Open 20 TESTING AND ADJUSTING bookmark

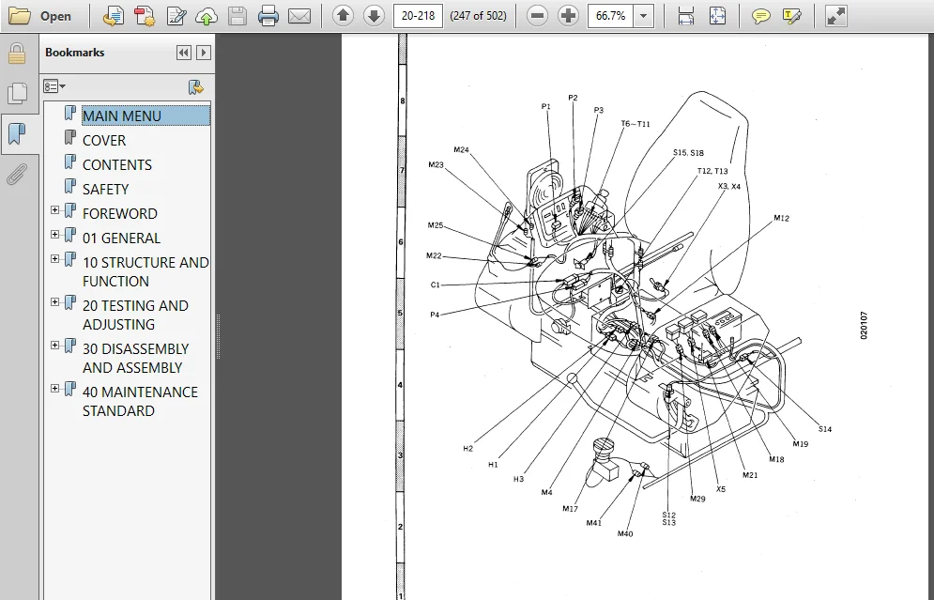(x=135, y=315)
